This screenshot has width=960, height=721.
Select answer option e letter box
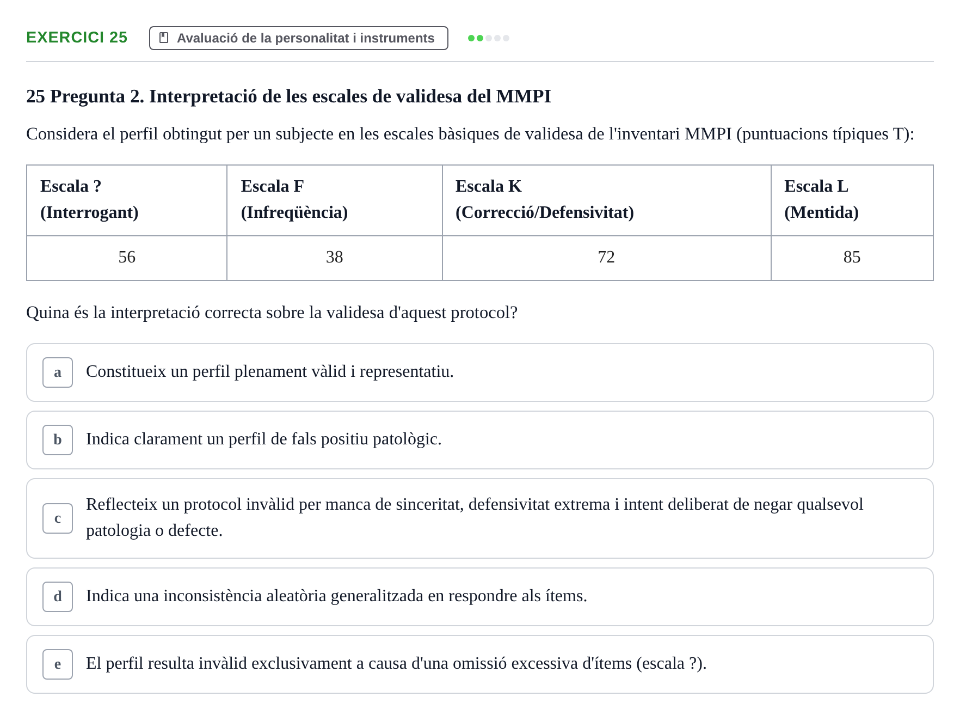58,664
